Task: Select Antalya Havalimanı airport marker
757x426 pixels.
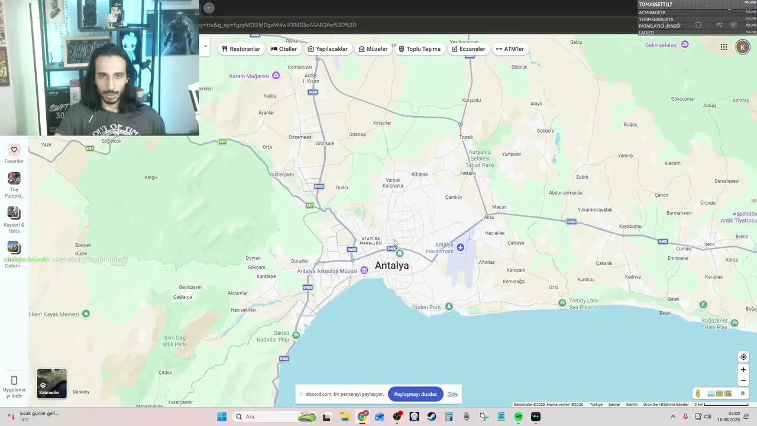Action: point(461,247)
